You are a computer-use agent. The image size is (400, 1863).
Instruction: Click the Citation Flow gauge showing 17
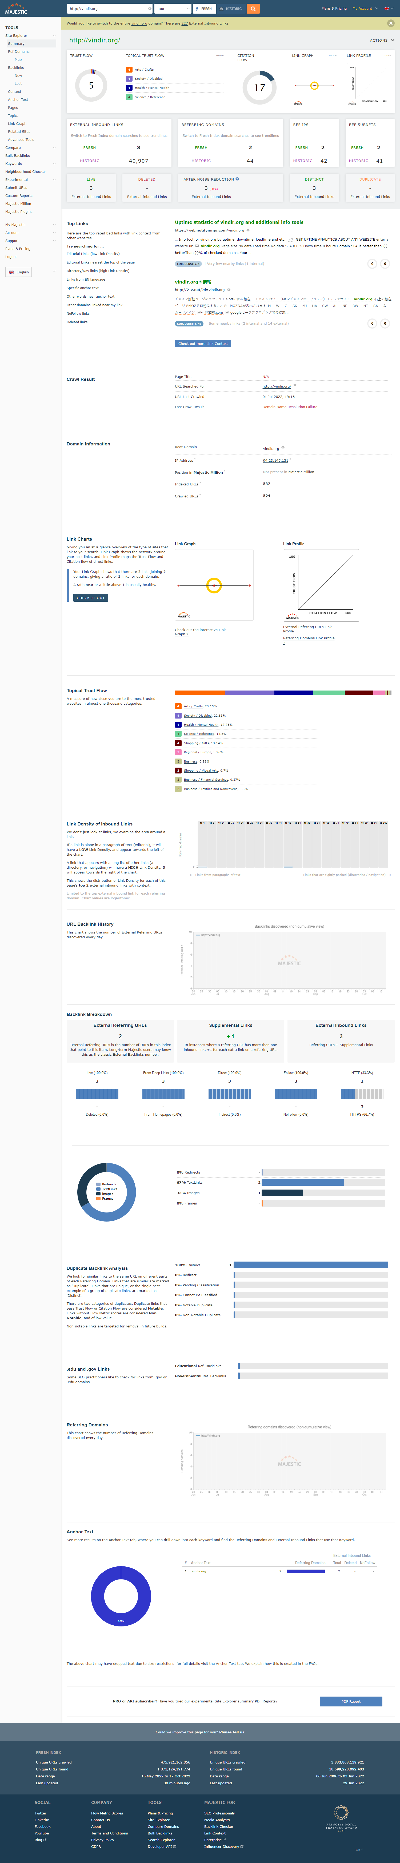click(260, 87)
